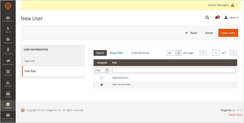Open the Marketing megaphone icon
The image size is (244, 123).
tap(8, 62)
